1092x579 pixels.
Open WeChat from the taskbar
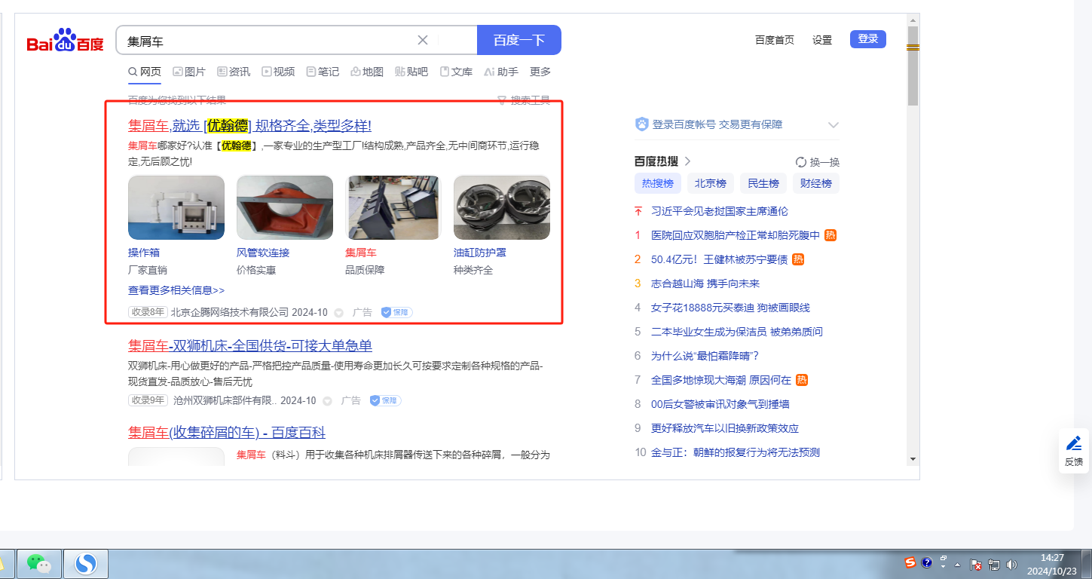tap(39, 563)
